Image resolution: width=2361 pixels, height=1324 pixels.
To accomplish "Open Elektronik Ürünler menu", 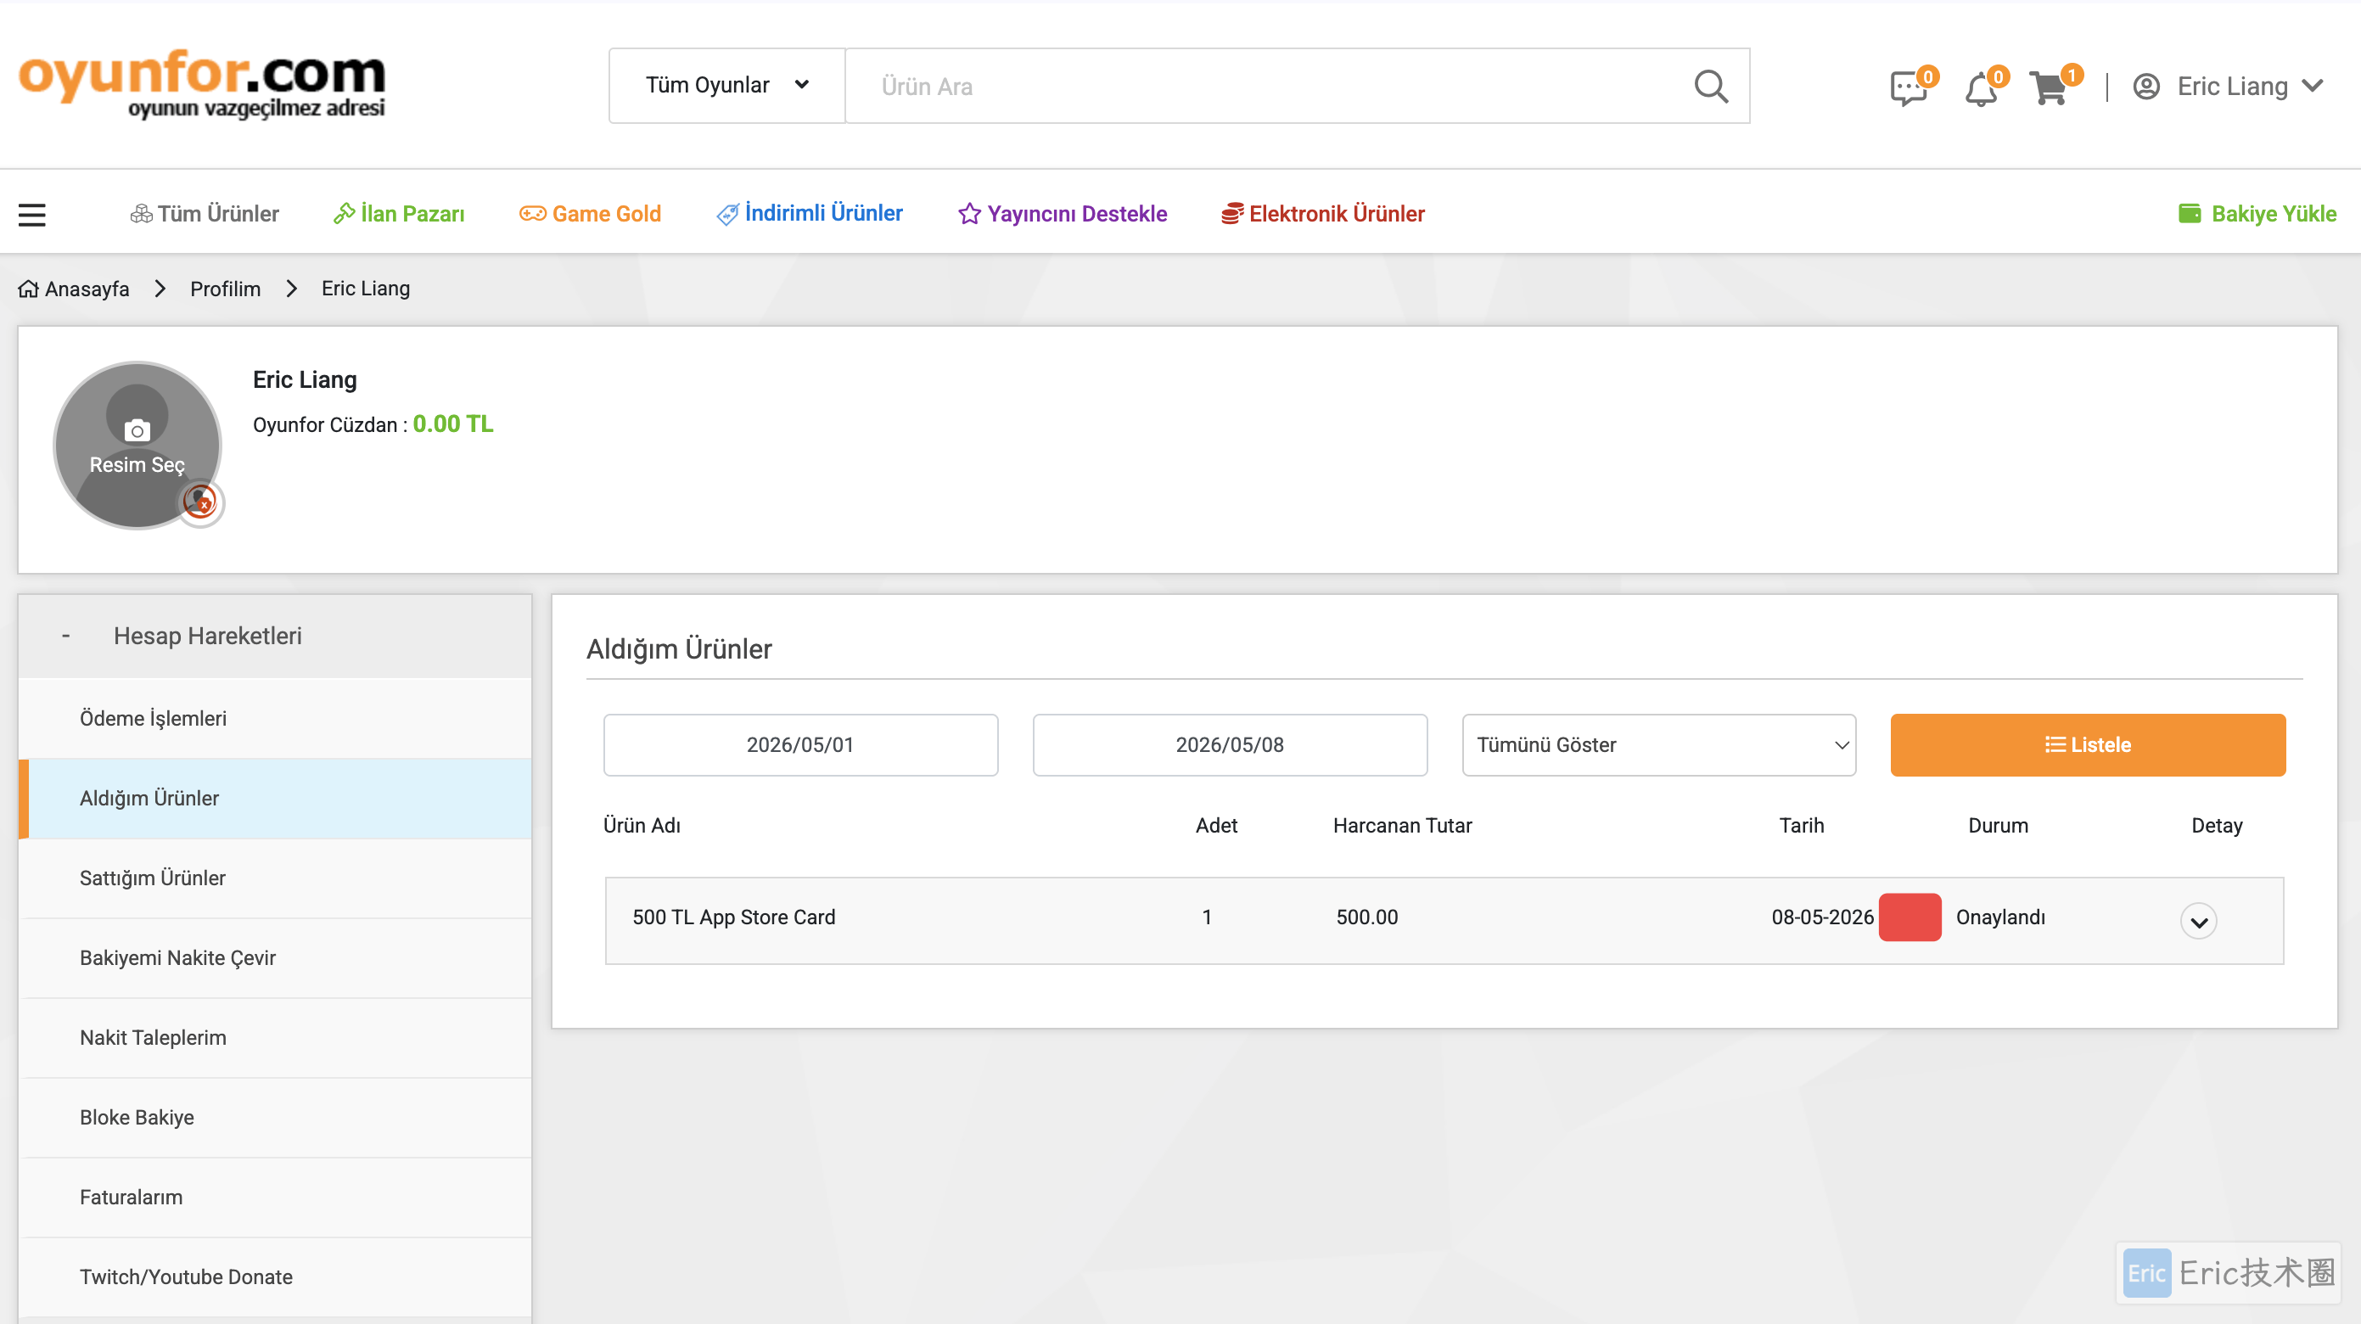I will click(x=1322, y=214).
